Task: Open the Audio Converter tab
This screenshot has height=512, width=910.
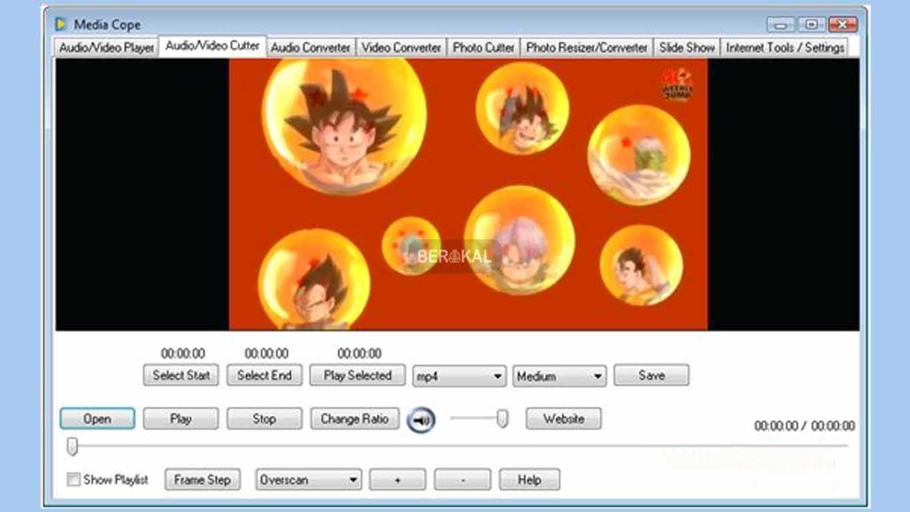Action: coord(310,48)
